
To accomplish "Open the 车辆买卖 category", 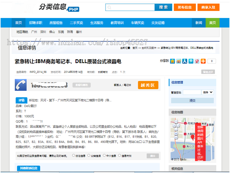I will point(138,23).
